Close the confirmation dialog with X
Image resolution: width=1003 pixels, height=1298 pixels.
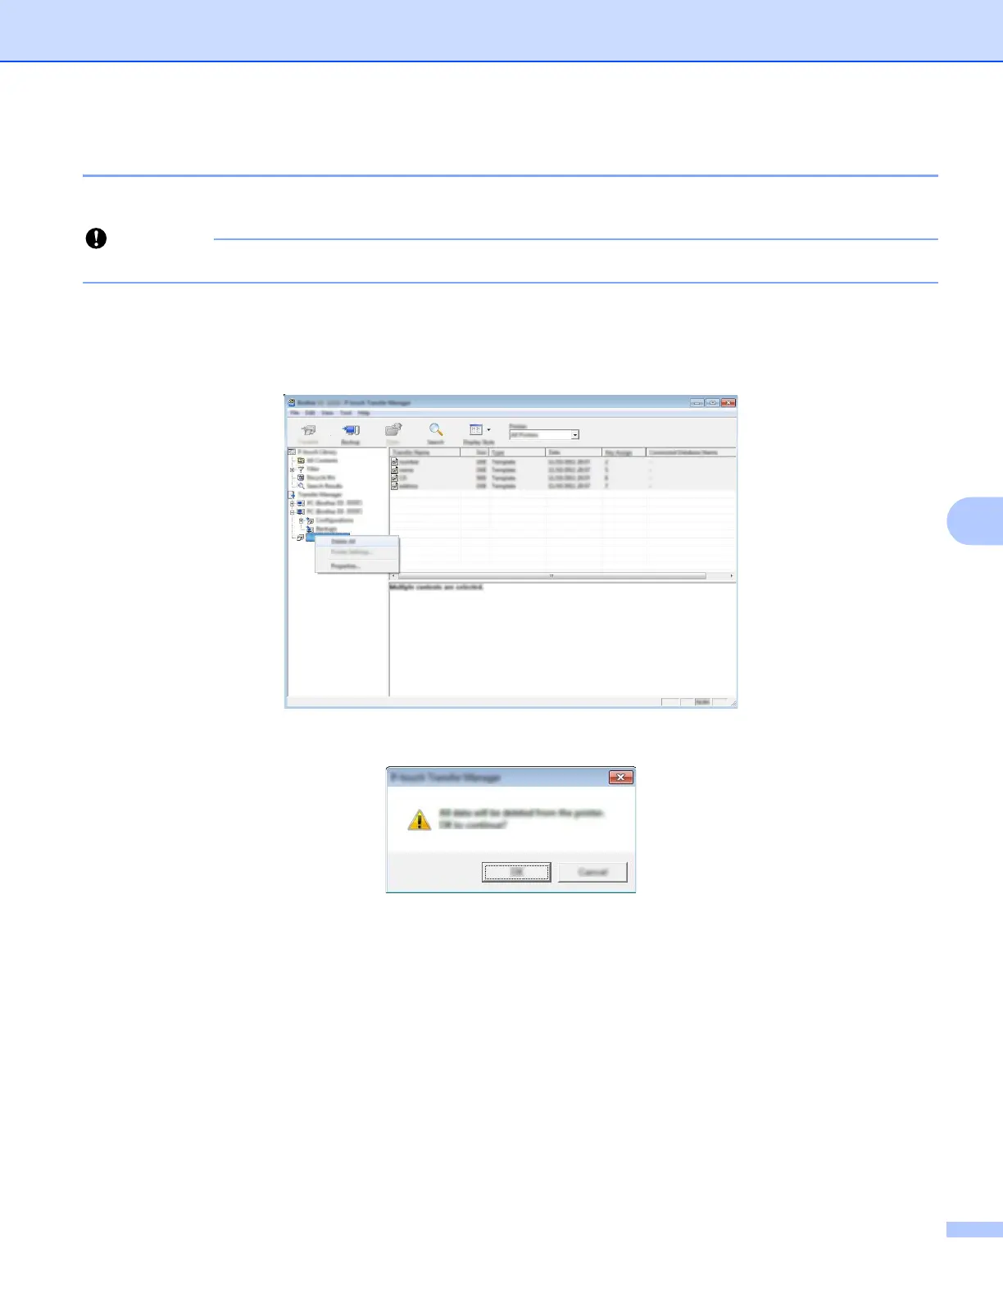621,777
